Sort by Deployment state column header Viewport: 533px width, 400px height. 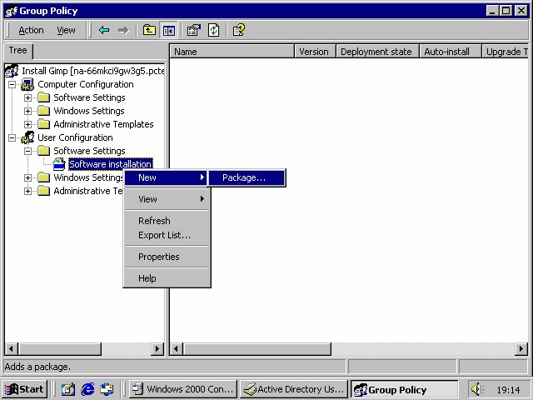point(377,52)
